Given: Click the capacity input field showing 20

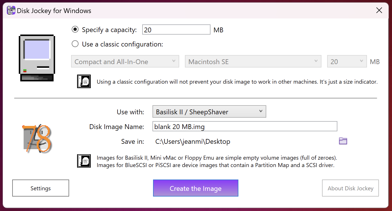Looking at the screenshot, I should pos(176,30).
